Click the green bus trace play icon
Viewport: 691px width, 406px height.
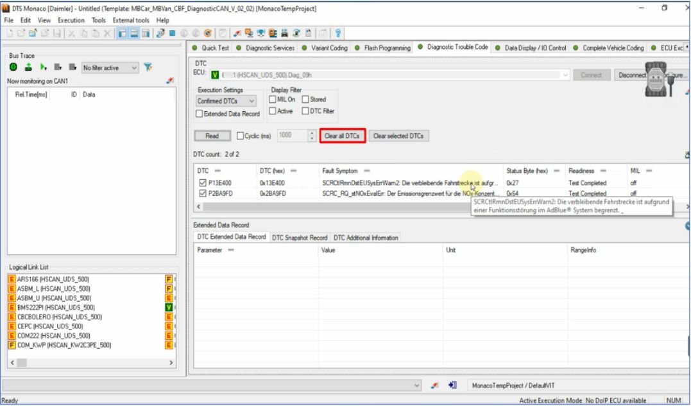(43, 67)
